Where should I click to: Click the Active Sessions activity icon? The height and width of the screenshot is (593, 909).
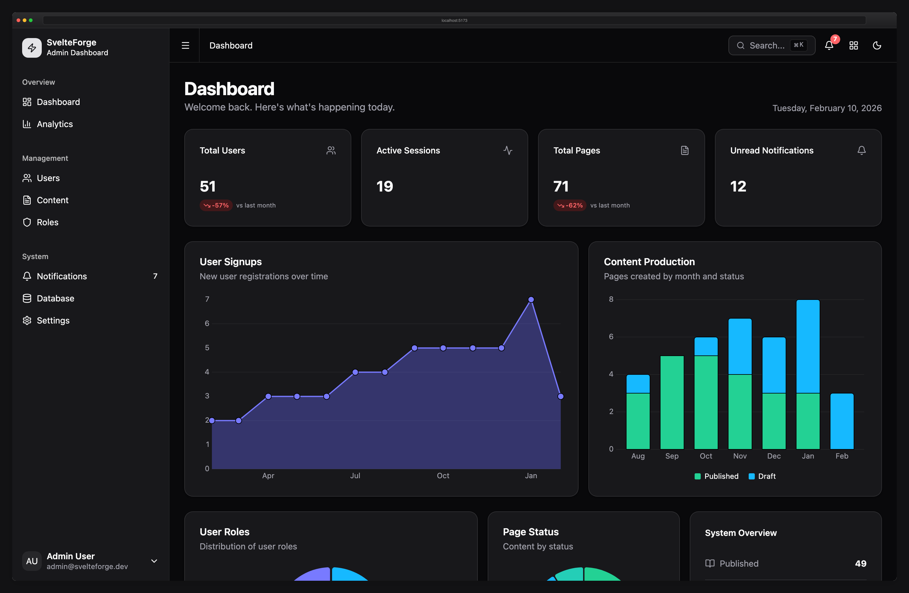coord(508,150)
